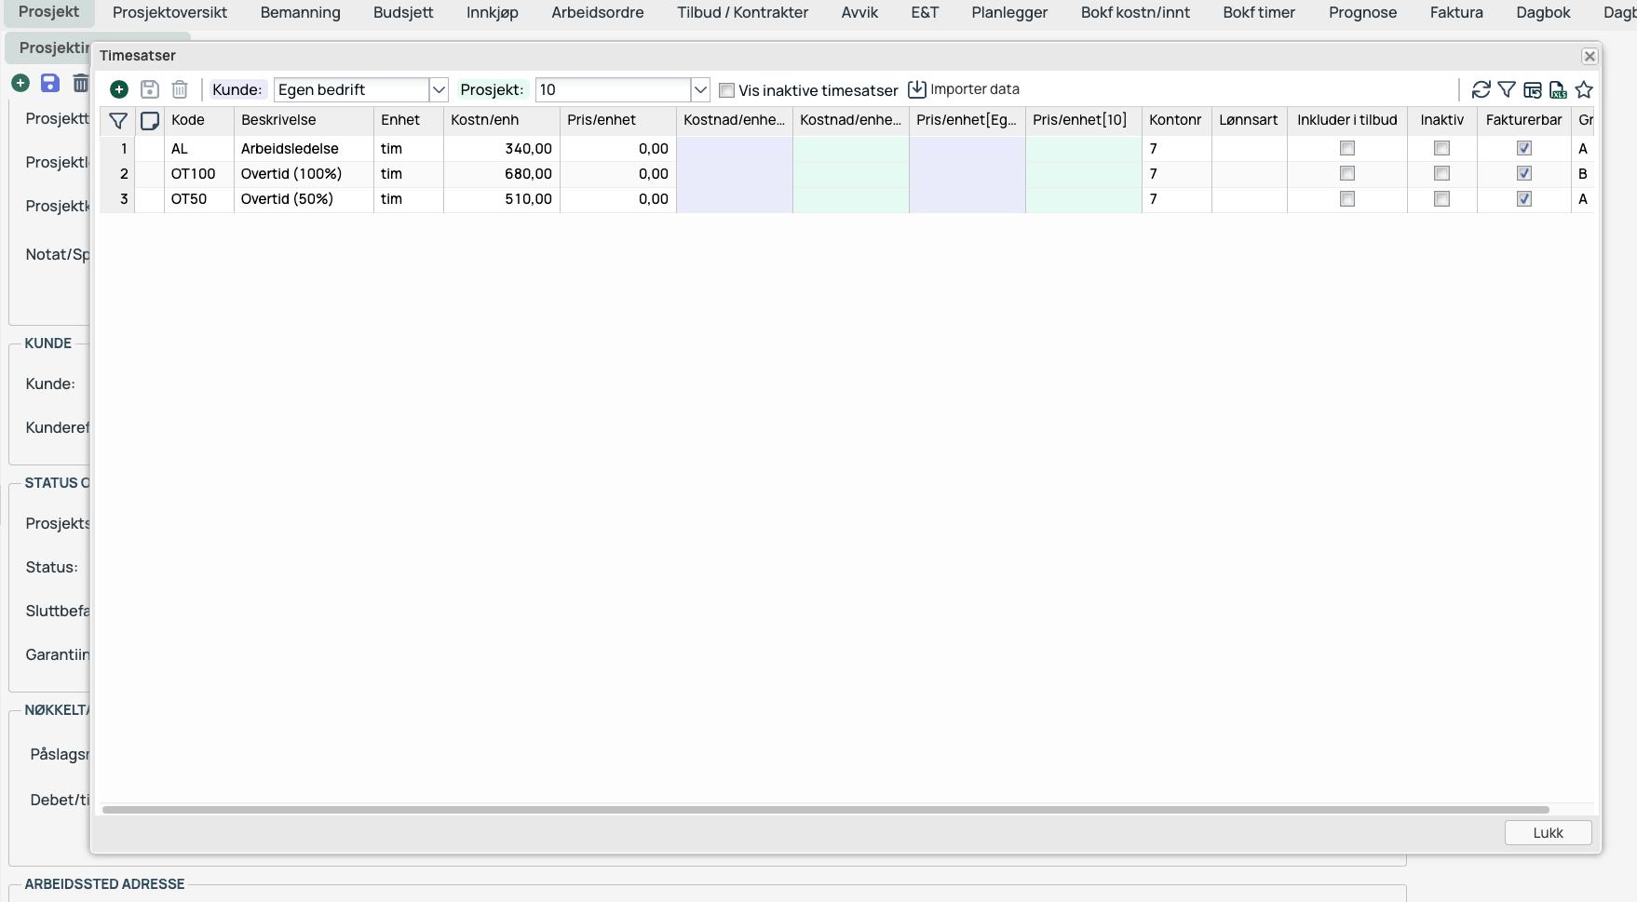Screen dimensions: 1637x902
Task: Open the column layout icon in the top-right toolbar
Action: click(x=1533, y=89)
